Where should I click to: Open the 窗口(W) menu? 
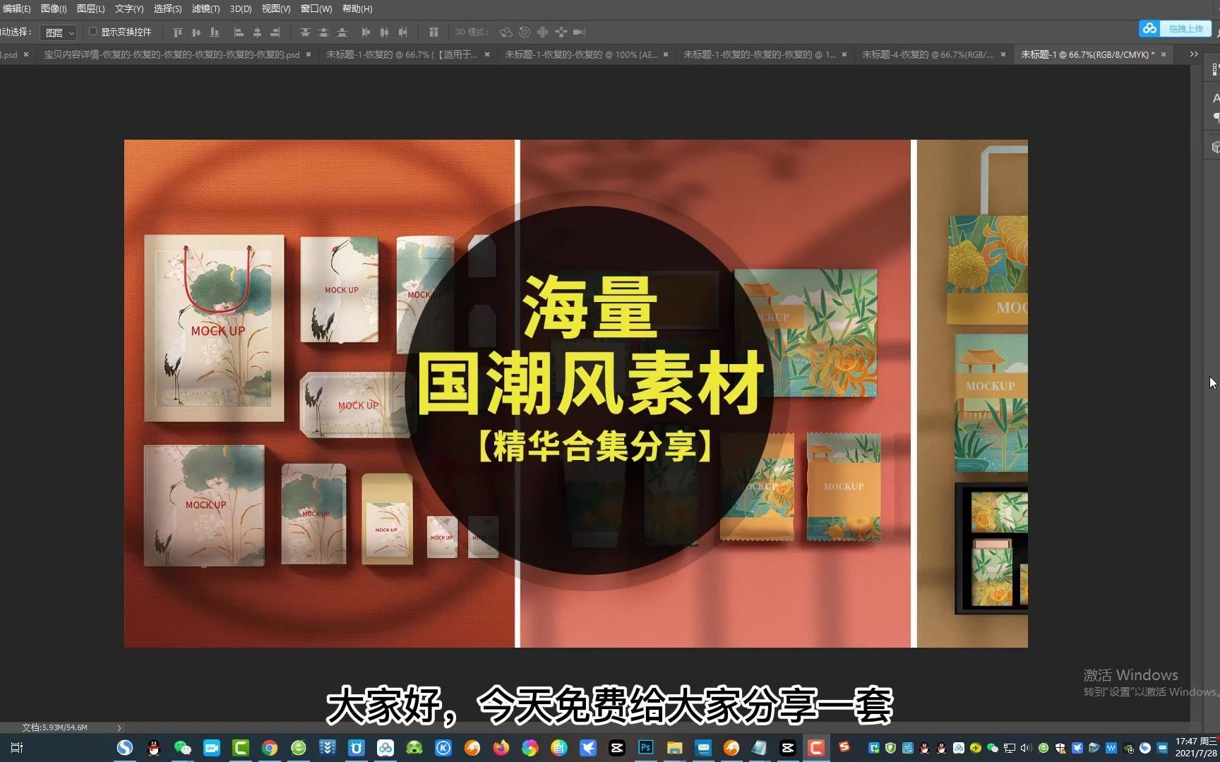point(316,8)
